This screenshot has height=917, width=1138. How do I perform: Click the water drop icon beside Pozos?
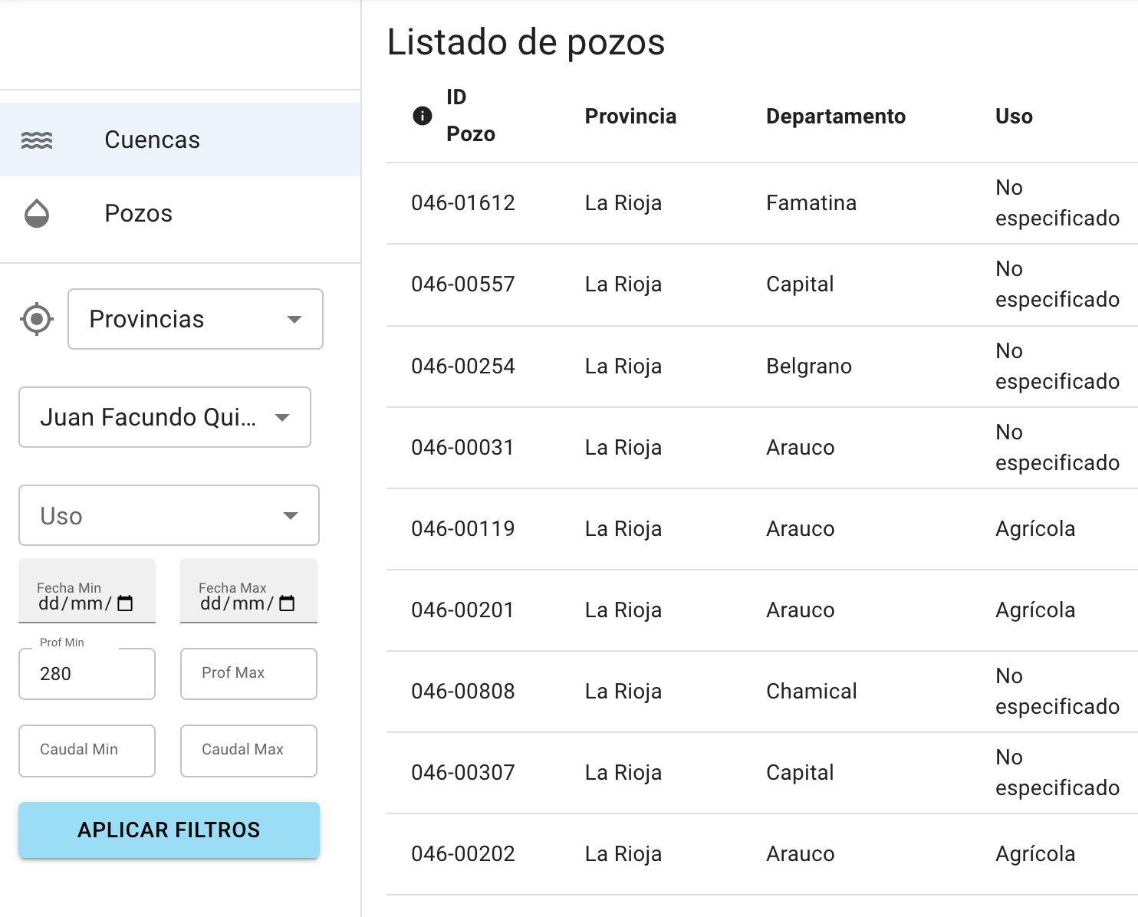pyautogui.click(x=37, y=214)
